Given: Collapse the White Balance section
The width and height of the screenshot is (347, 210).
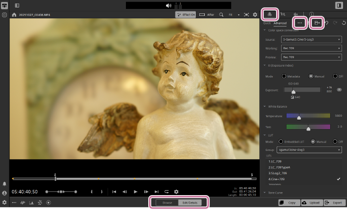Looking at the screenshot, I should (x=264, y=106).
